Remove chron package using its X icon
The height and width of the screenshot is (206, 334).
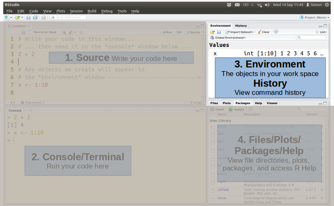tap(322, 198)
